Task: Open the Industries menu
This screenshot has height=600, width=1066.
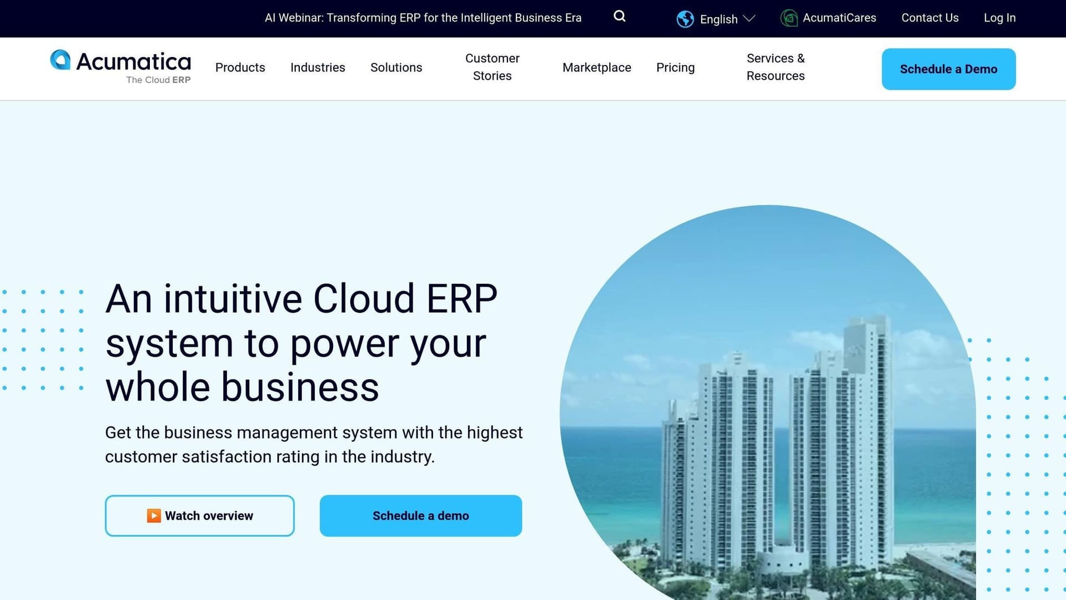Action: point(318,68)
